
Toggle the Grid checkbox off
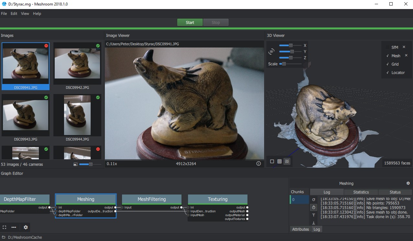(387, 64)
